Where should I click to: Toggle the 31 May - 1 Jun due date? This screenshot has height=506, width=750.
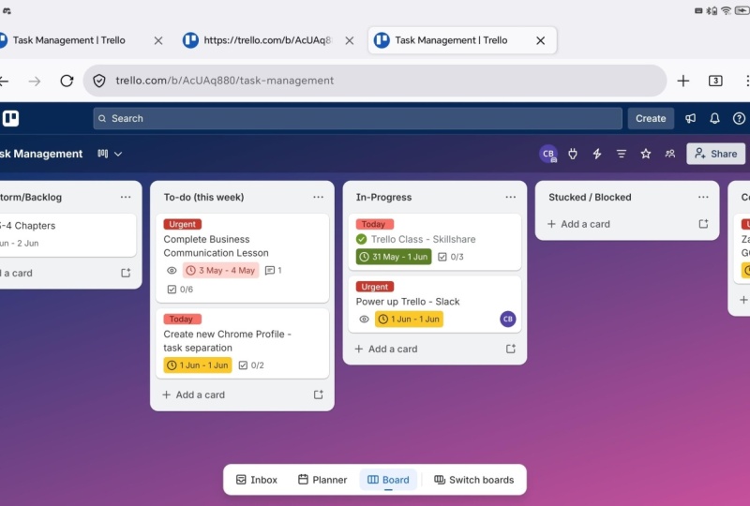[394, 257]
